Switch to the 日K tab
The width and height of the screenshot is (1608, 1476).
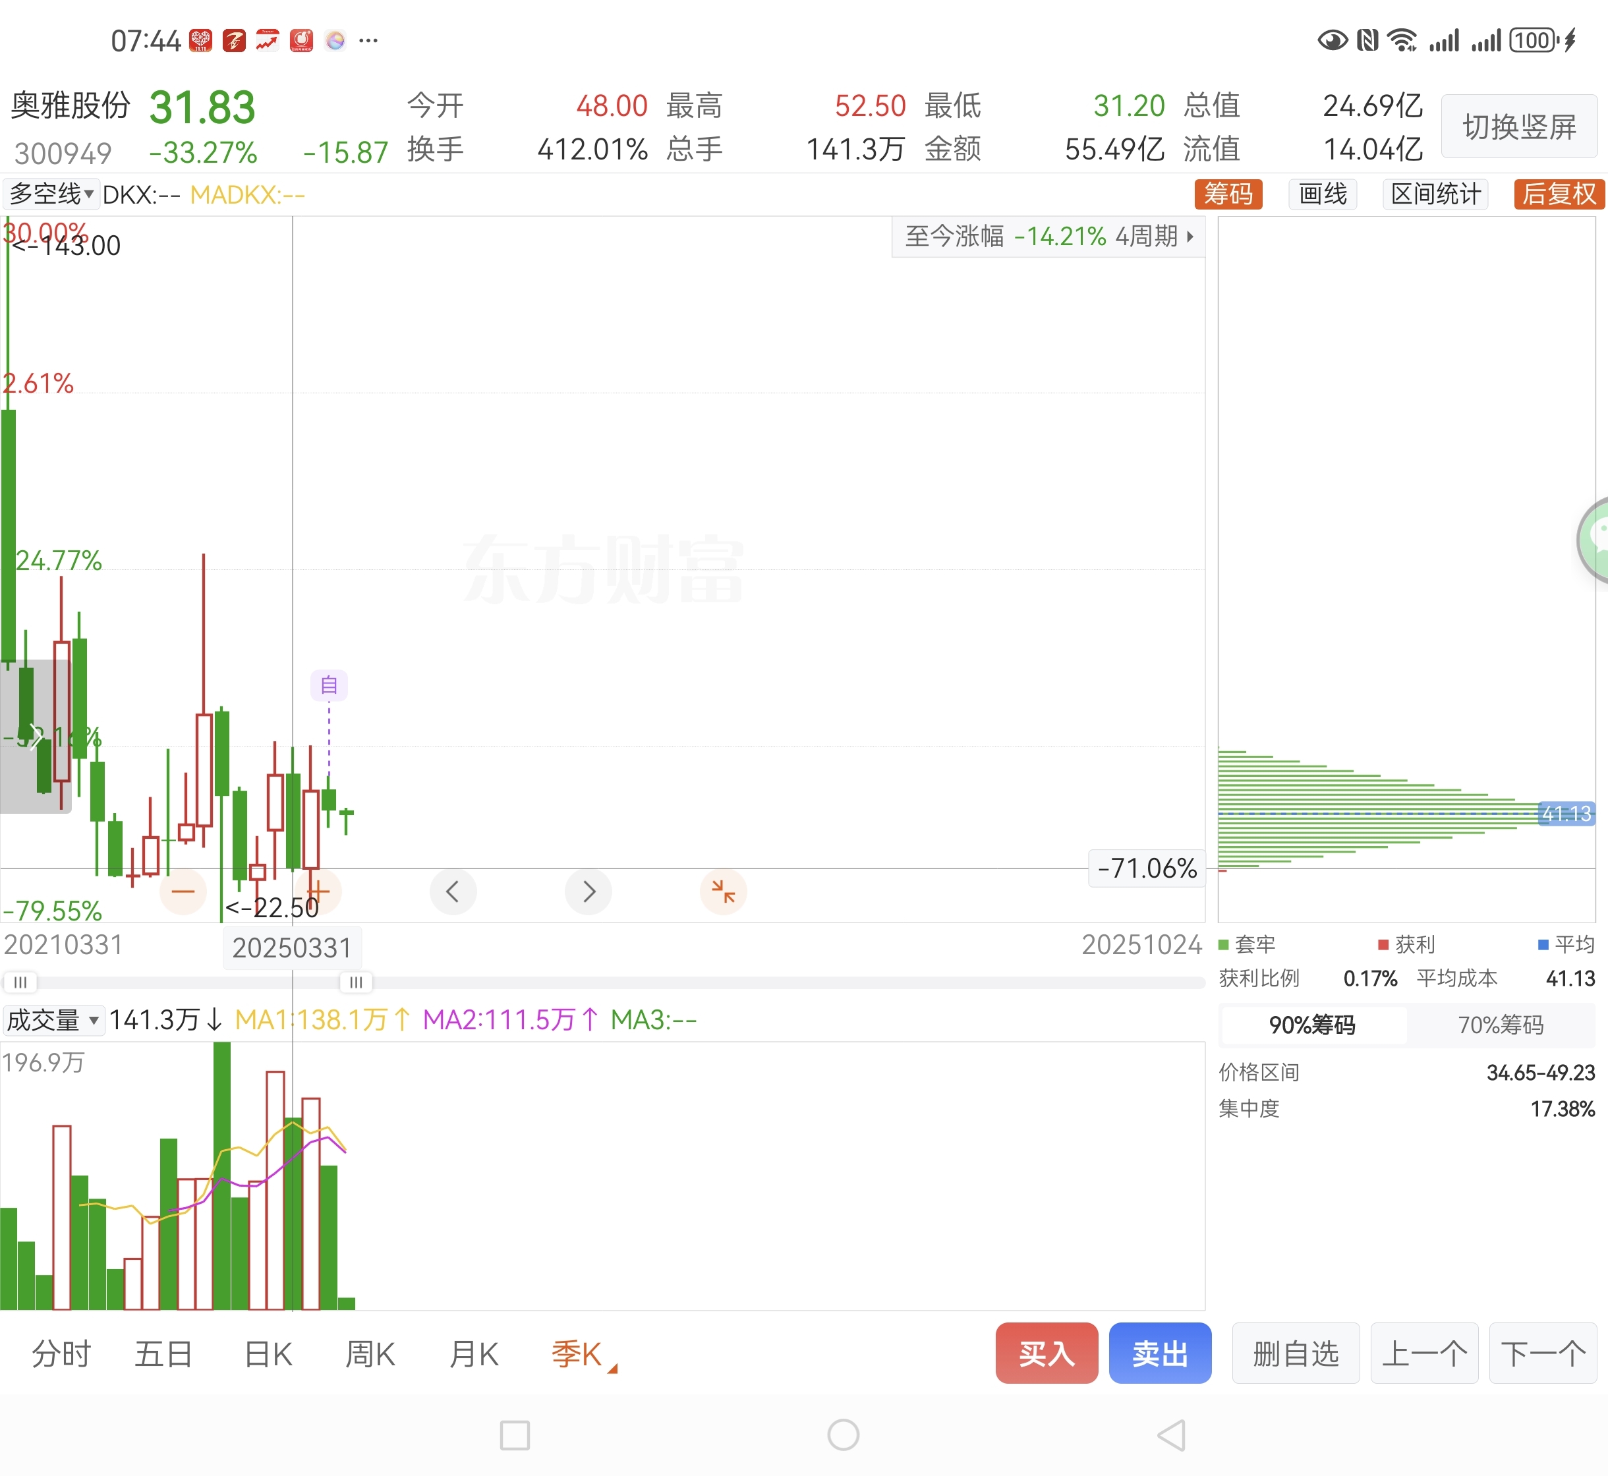(268, 1355)
